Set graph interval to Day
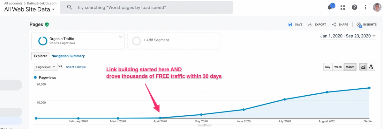The image size is (383, 129). (x=327, y=67)
